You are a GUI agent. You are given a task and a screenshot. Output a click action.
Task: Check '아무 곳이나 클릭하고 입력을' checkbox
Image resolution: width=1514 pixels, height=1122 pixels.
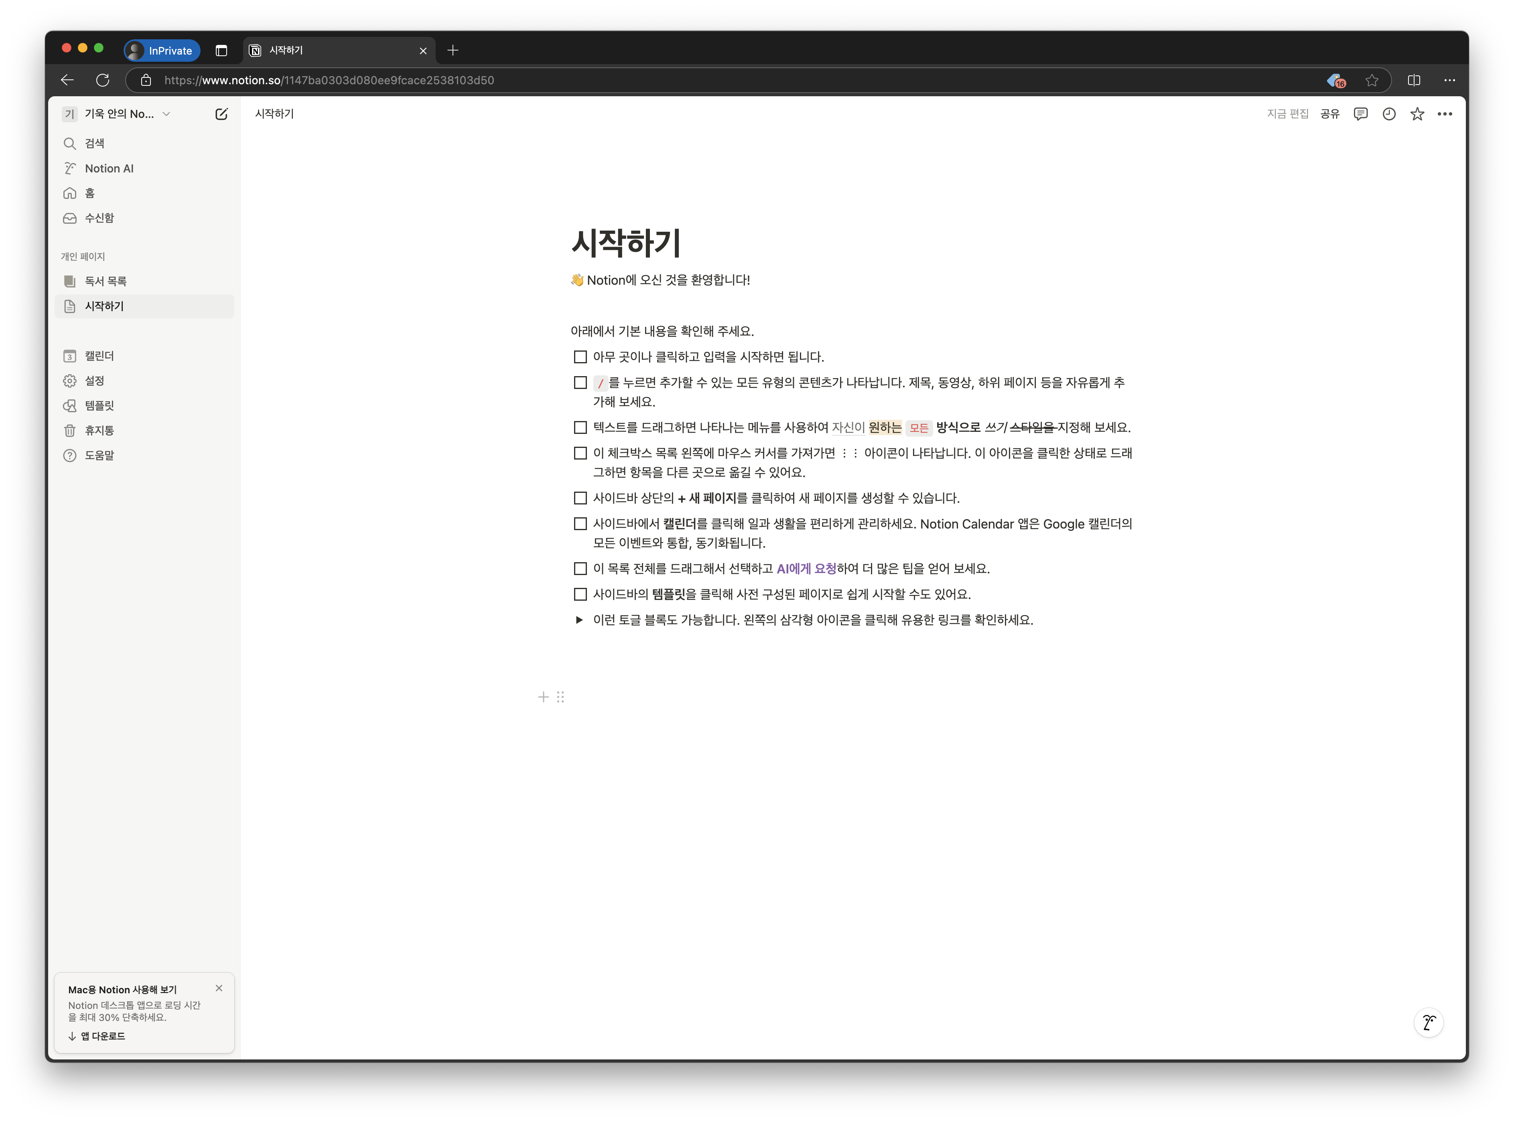click(x=580, y=356)
